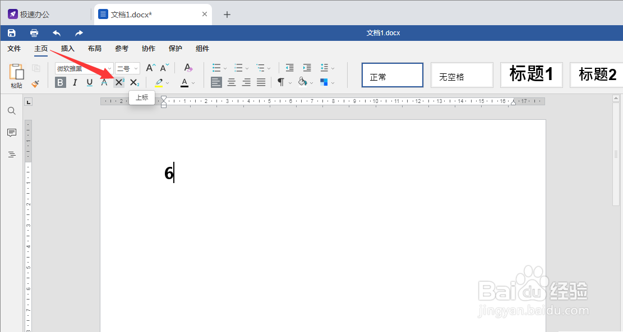Decrease paragraph indent
This screenshot has height=332, width=623.
pyautogui.click(x=290, y=68)
